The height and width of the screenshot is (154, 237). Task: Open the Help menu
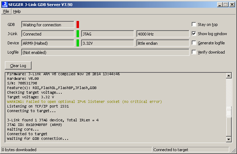coord(17,11)
